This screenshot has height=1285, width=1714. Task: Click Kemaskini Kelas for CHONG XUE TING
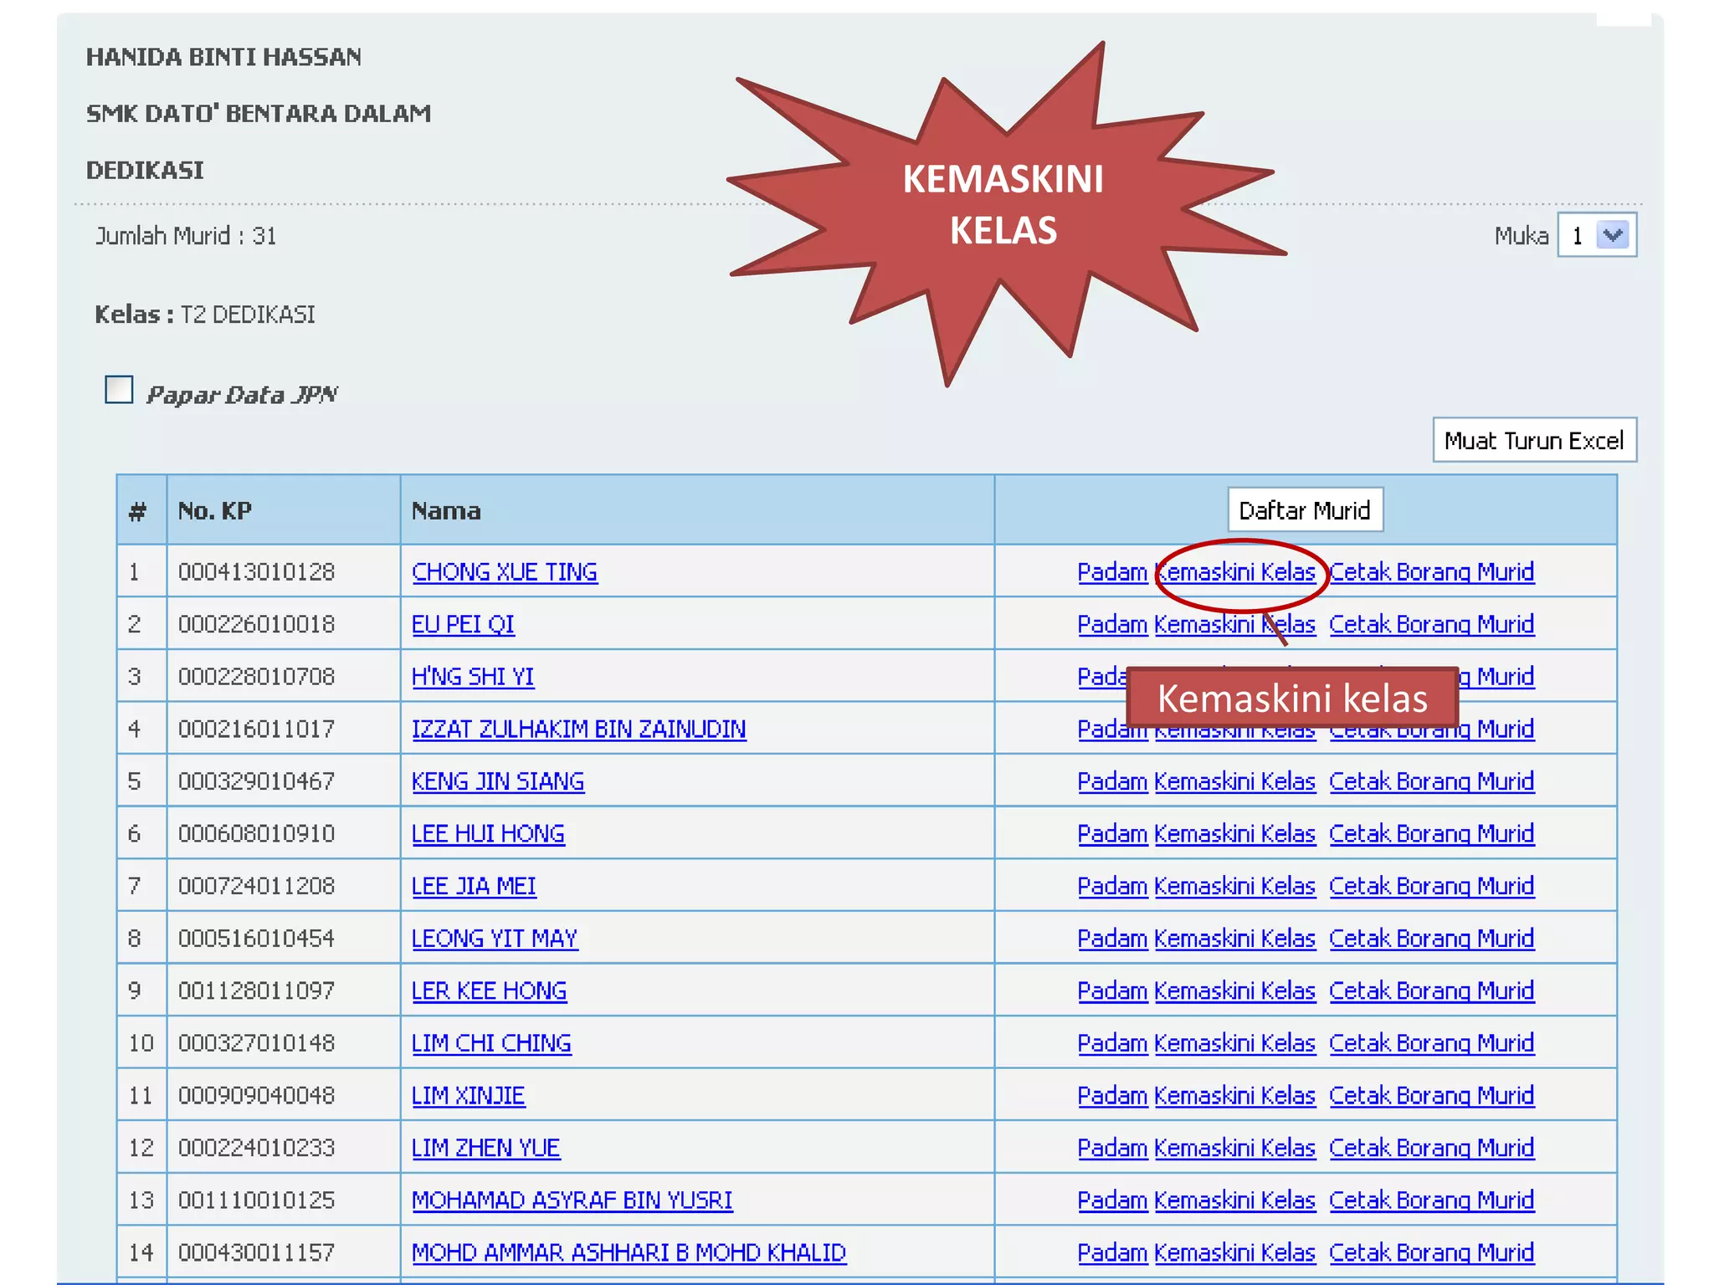pyautogui.click(x=1235, y=572)
